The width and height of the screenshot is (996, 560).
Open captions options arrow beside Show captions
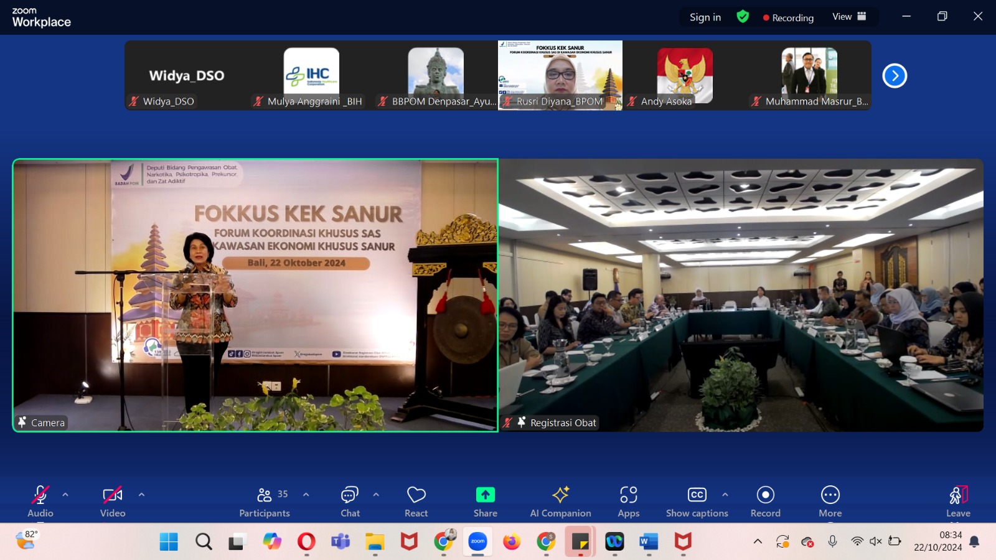click(725, 495)
